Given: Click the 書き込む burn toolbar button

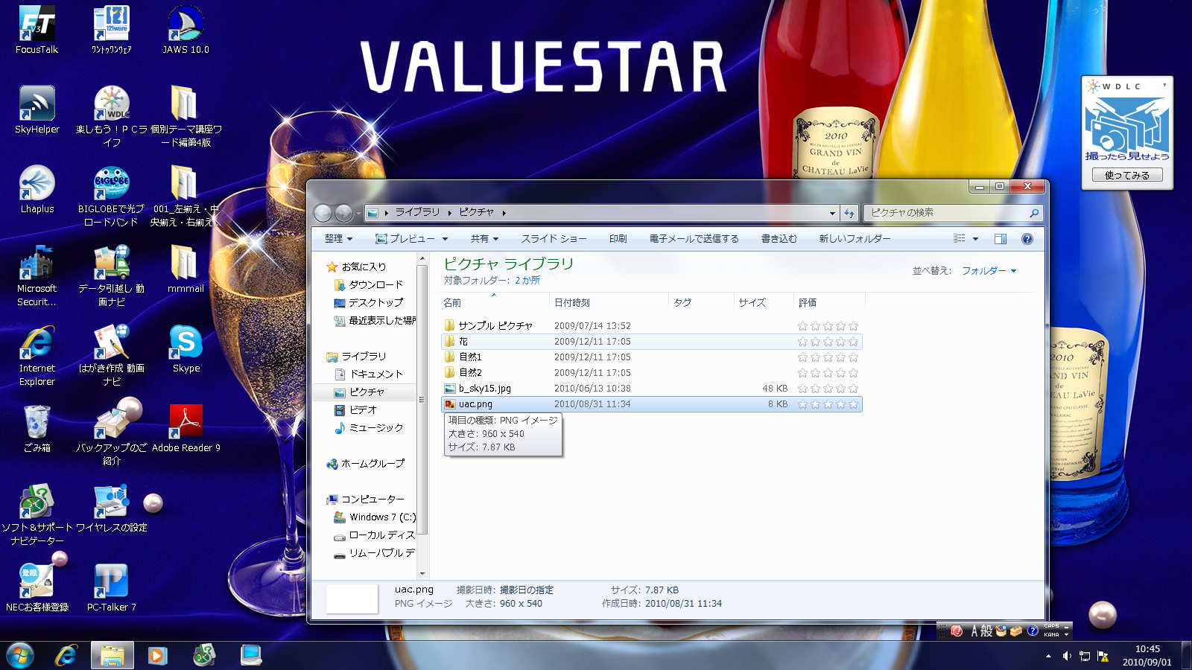Looking at the screenshot, I should [779, 239].
